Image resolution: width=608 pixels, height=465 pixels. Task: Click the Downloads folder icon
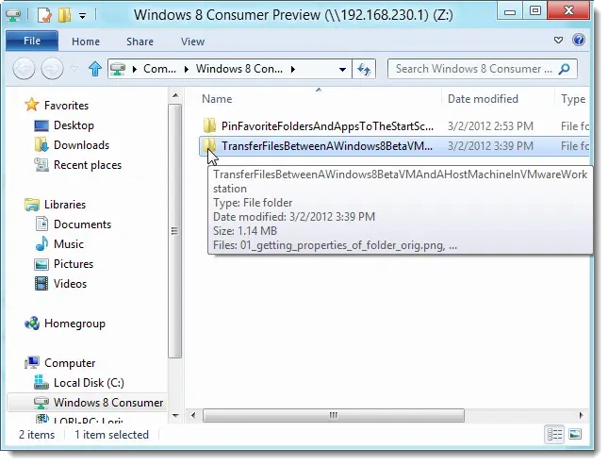[41, 145]
